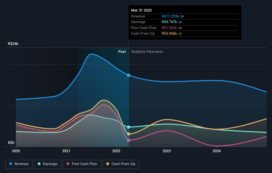This screenshot has width=272, height=173.
Task: Toggle the Revenue series legend button
Action: [x=19, y=164]
